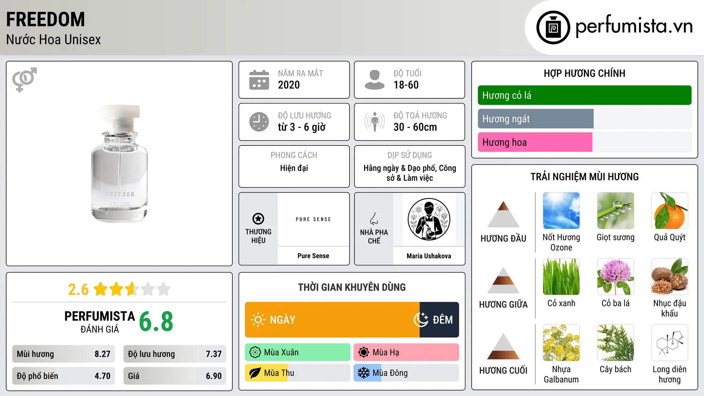
Task: Open the Nhựa Galbanum note image
Action: (561, 343)
